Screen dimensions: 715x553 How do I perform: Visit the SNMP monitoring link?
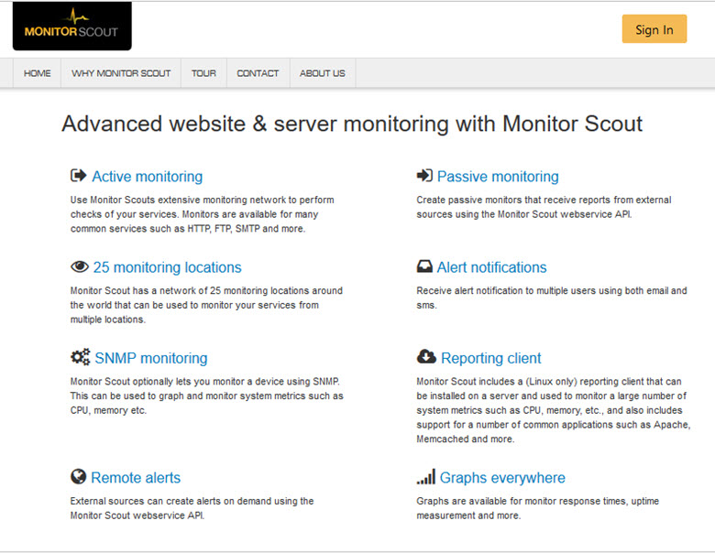coord(151,358)
